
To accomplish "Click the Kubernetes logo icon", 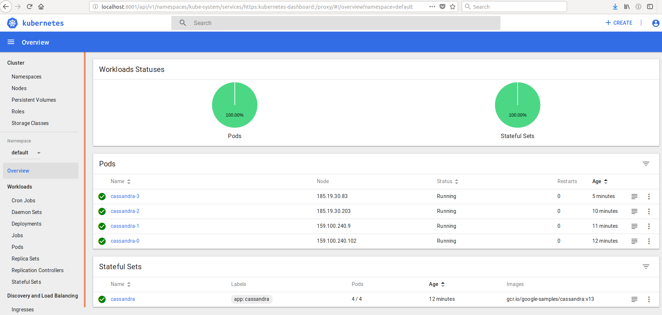I will point(12,23).
